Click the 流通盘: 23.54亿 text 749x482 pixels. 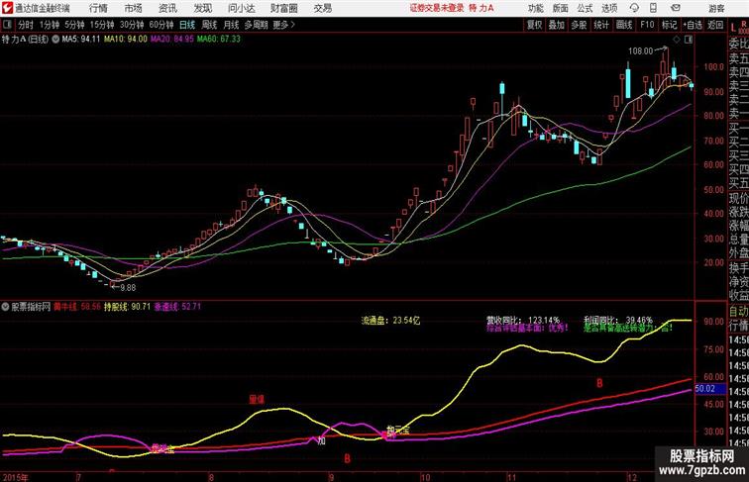tap(390, 321)
